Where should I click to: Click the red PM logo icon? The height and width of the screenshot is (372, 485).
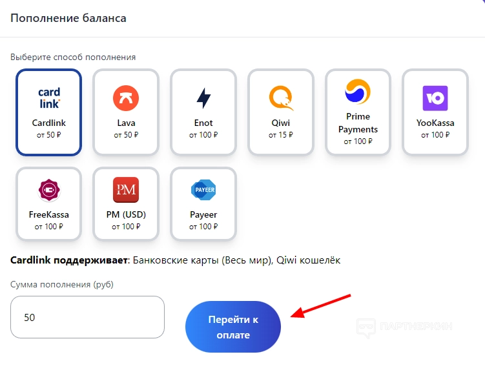point(126,190)
